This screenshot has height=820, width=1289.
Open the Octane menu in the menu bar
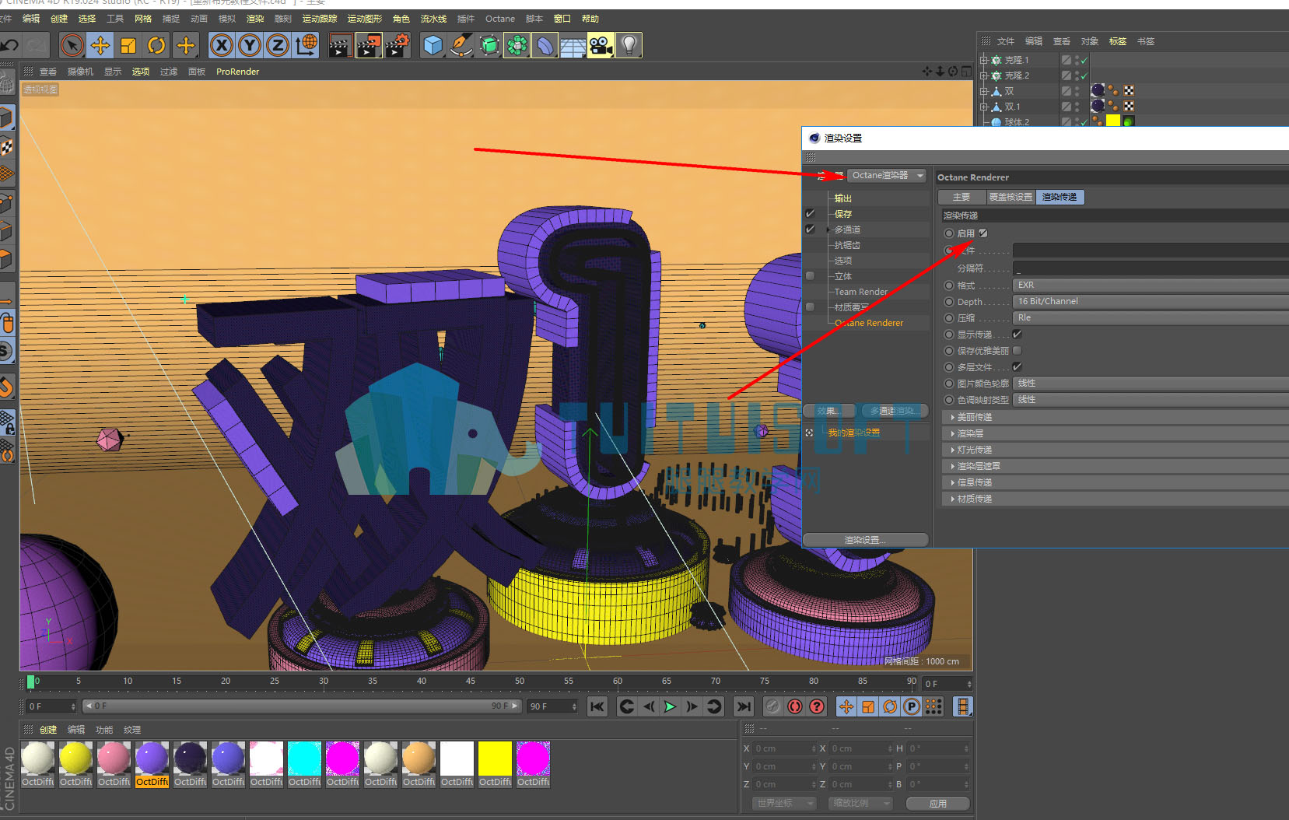point(500,19)
